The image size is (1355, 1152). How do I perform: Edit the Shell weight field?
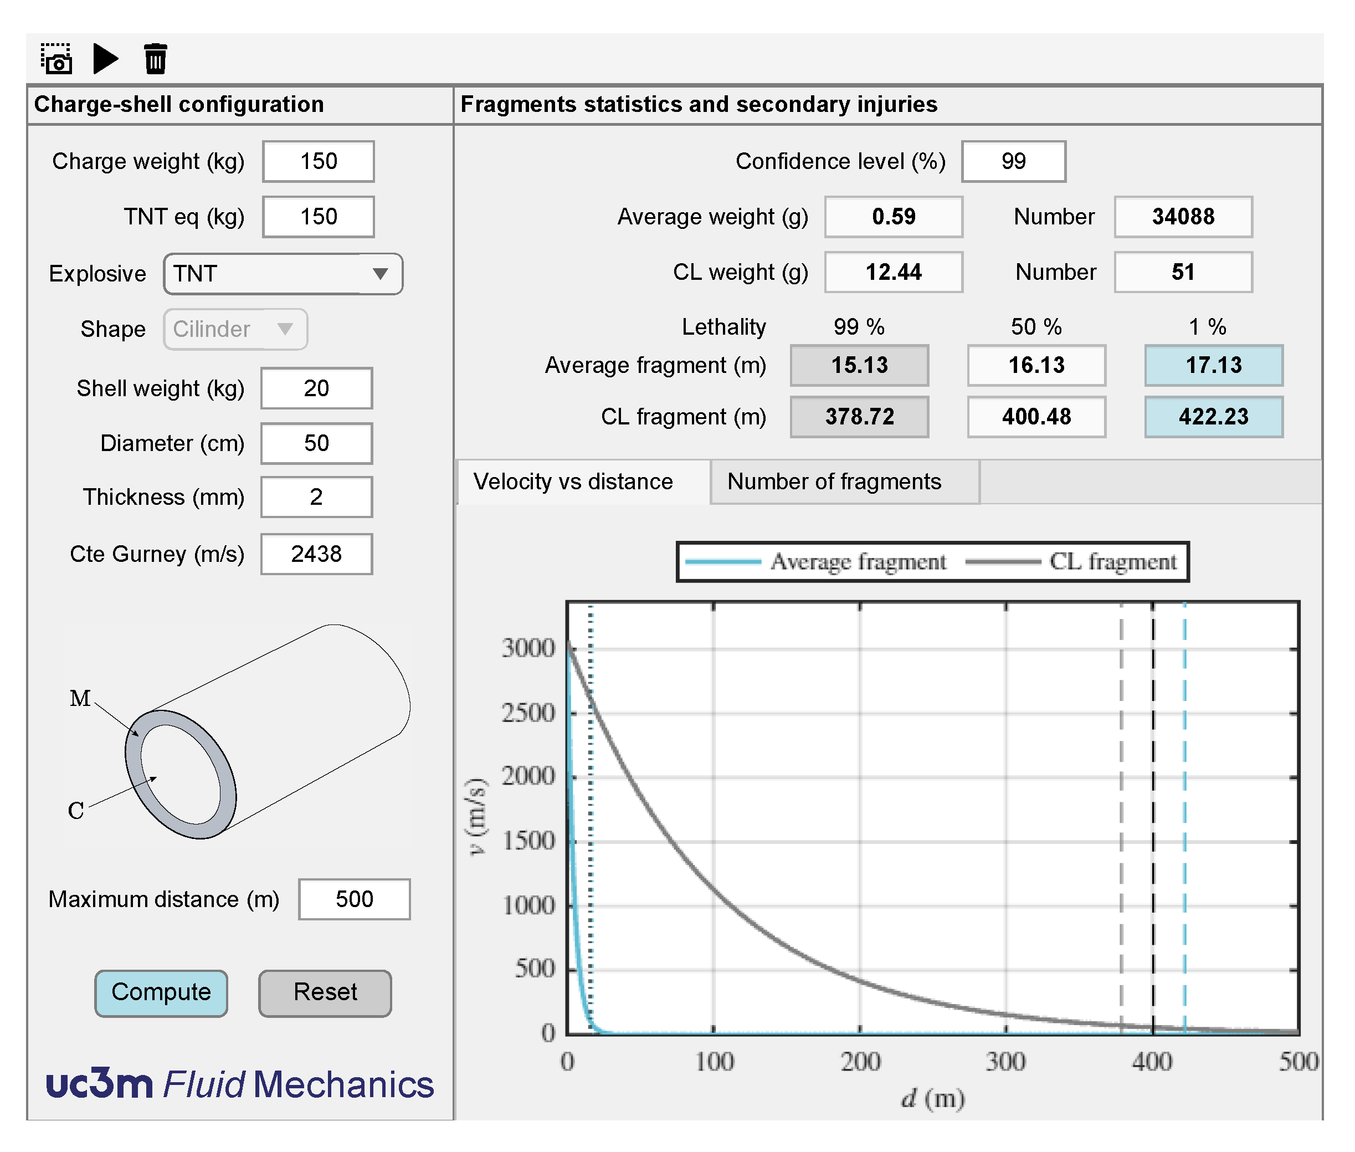coord(316,388)
